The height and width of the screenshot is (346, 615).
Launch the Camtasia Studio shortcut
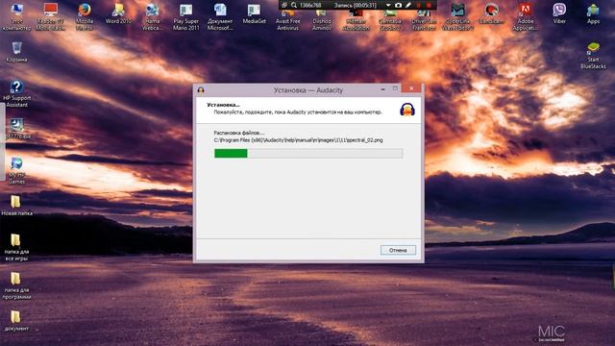pos(390,19)
